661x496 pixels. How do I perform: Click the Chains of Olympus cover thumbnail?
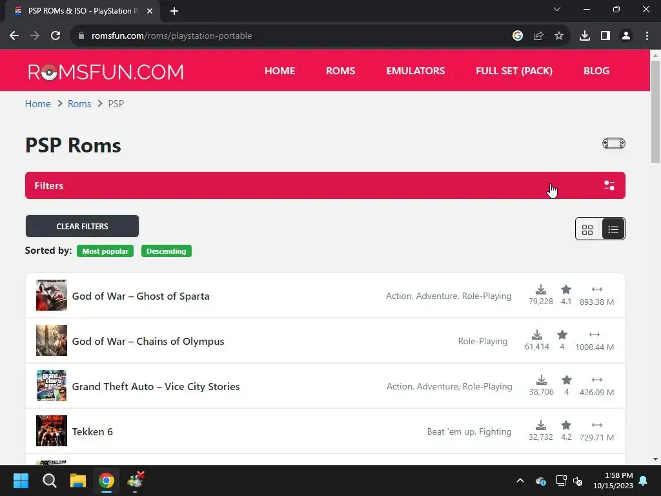point(52,340)
